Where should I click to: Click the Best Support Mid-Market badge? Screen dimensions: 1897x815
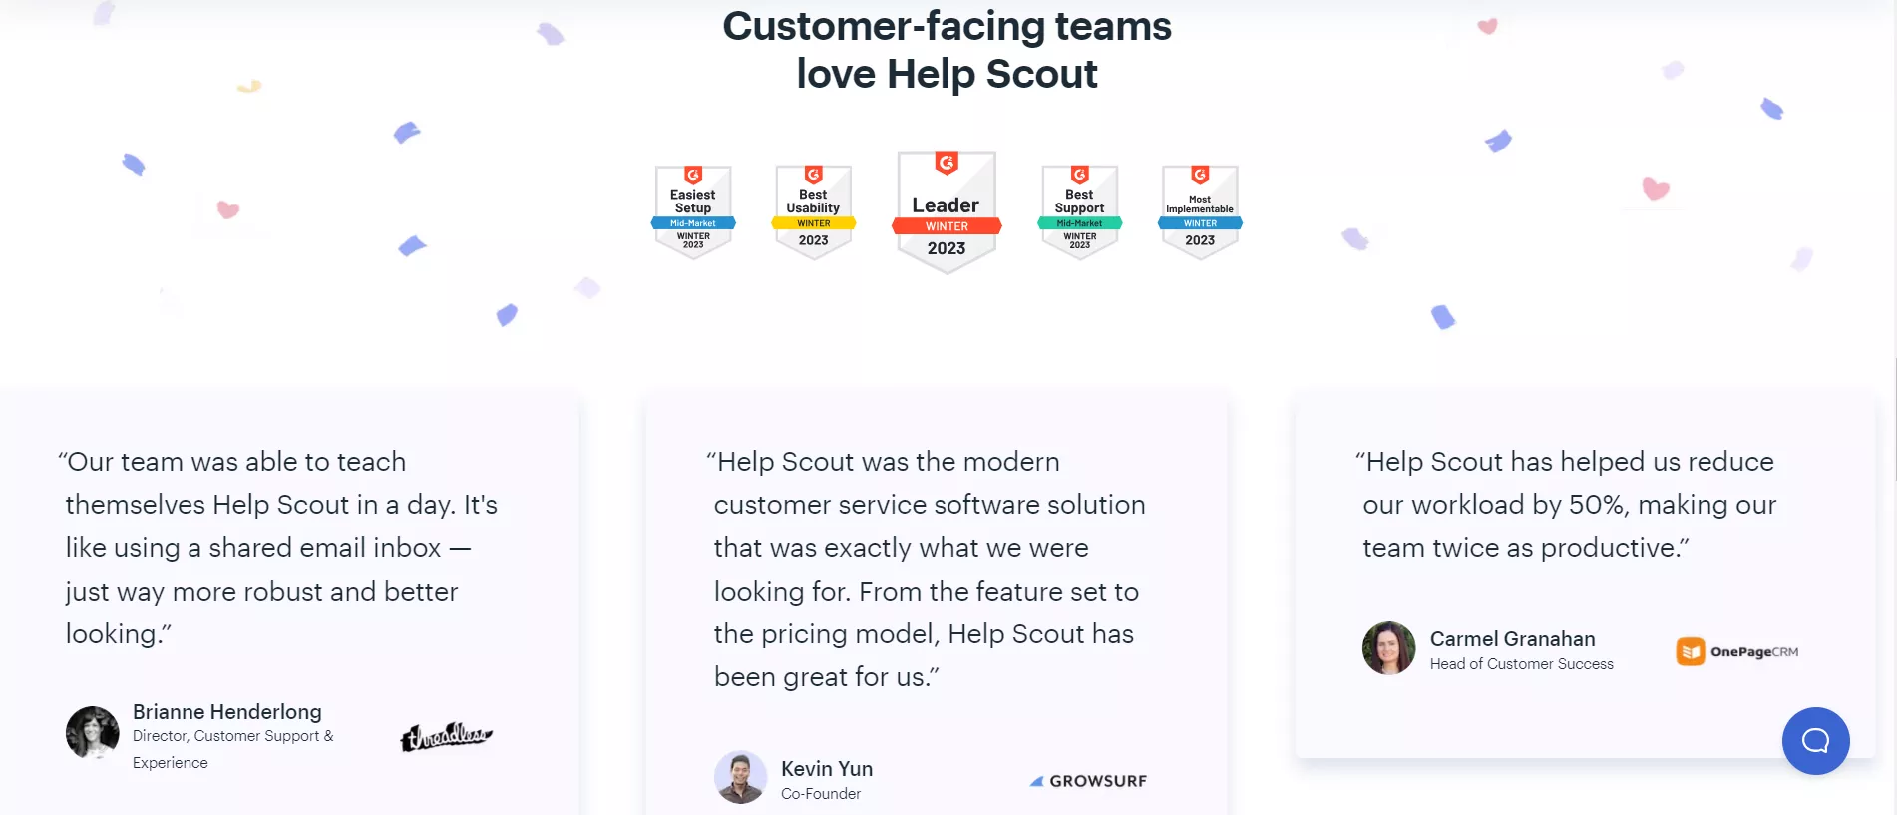[x=1079, y=212]
